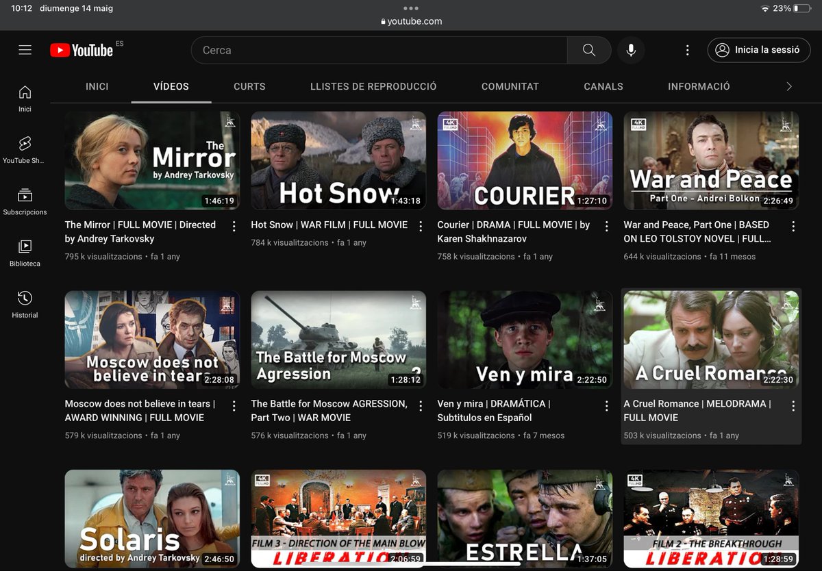Open Inici in the sidebar

tap(25, 99)
